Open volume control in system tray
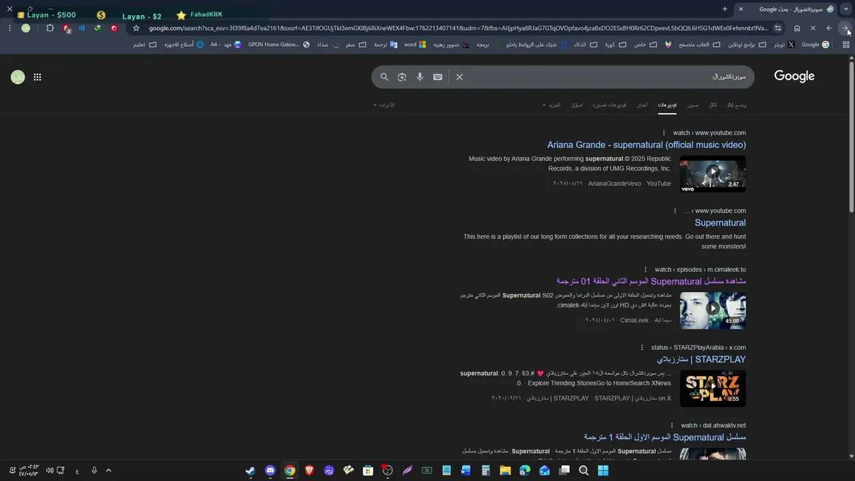Screen dimensions: 855x481 pos(49,470)
